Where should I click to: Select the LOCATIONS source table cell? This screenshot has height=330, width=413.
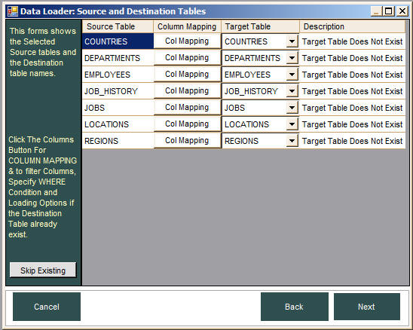pos(118,124)
